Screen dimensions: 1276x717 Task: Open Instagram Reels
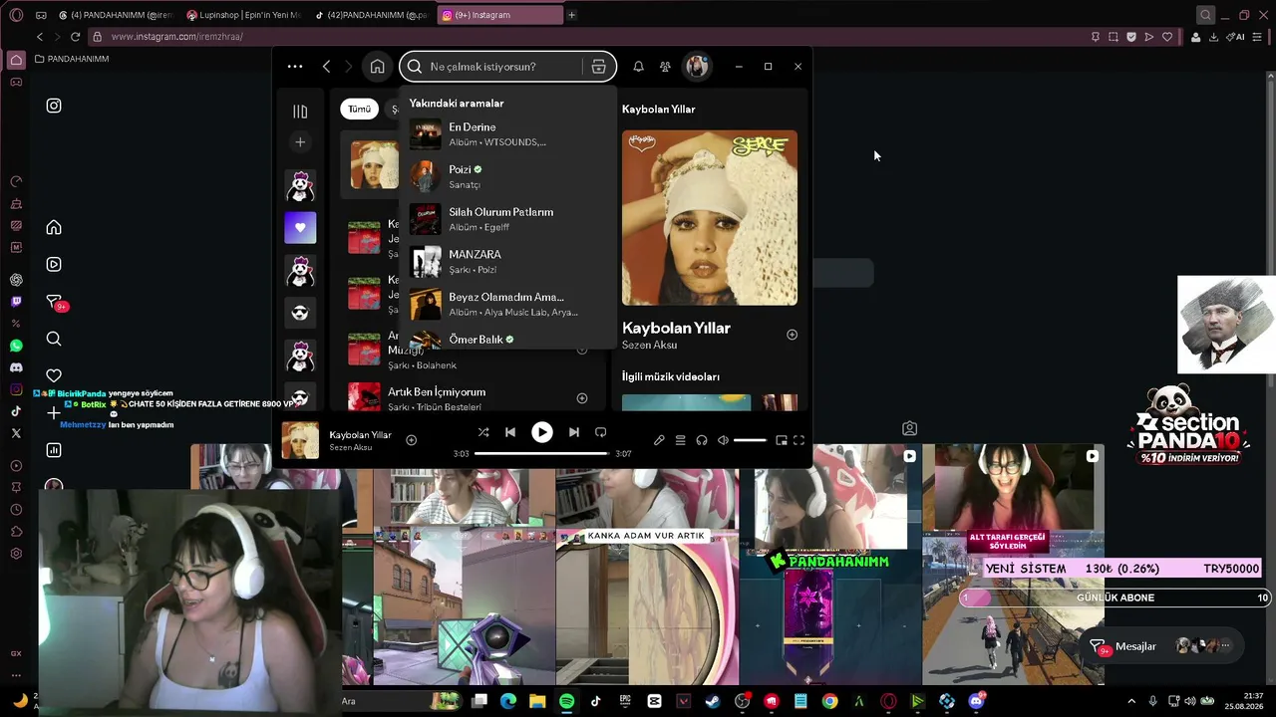coord(54,264)
